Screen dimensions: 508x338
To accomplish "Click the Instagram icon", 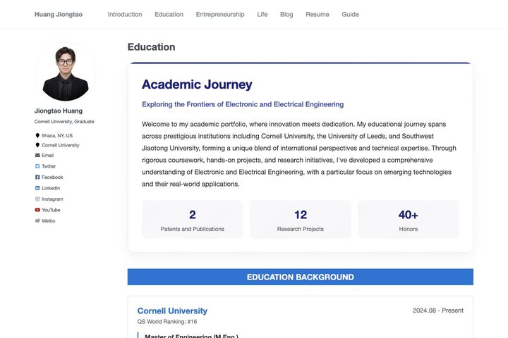I will point(37,199).
